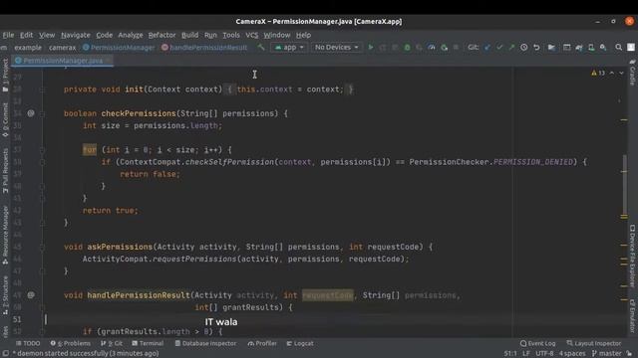Open the Structure sidebar panel

pyautogui.click(x=5, y=295)
